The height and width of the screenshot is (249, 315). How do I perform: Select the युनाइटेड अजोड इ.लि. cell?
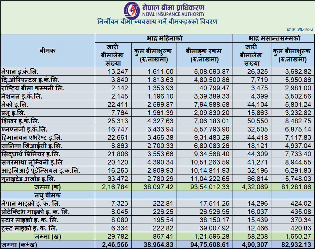[28, 179]
